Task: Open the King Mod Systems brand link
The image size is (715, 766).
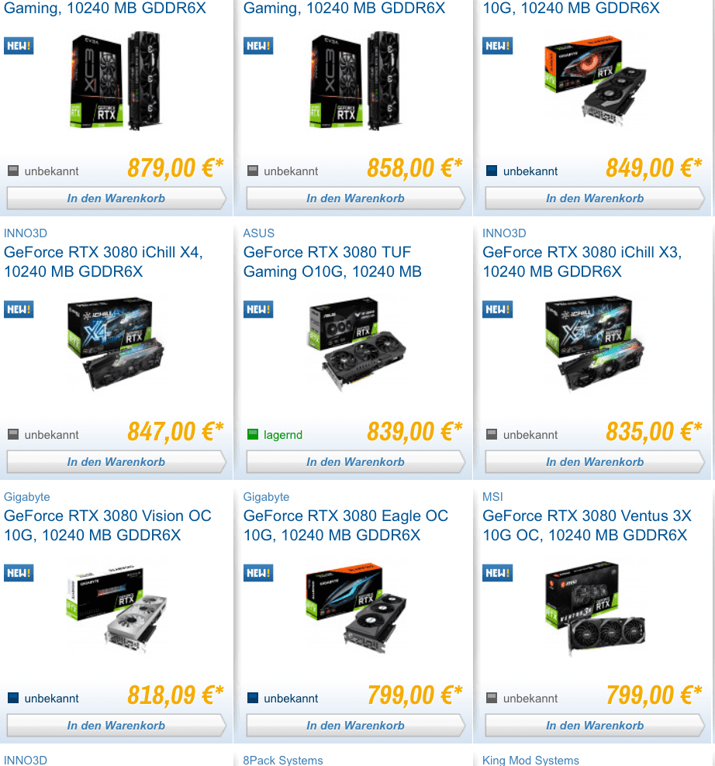Action: pyautogui.click(x=530, y=760)
